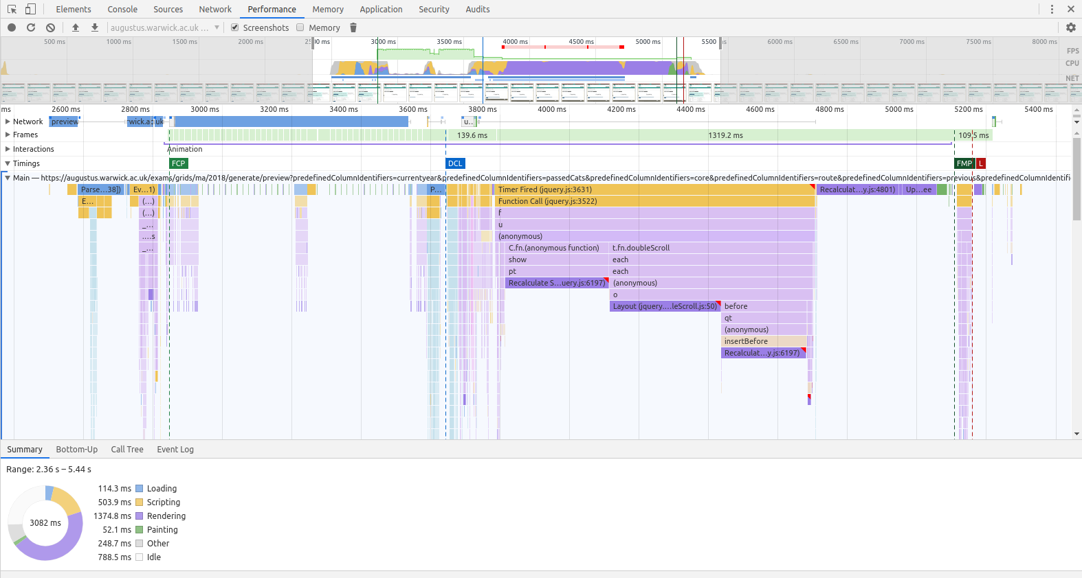This screenshot has width=1082, height=578.
Task: Select the t.fn.doubleScroll flame bar
Action: click(711, 248)
